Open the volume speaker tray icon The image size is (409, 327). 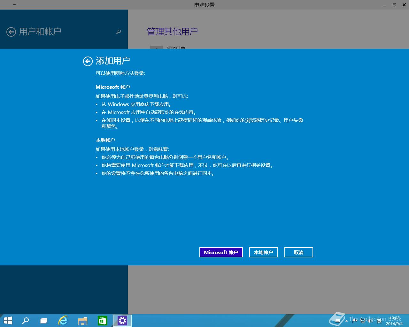[x=370, y=321]
